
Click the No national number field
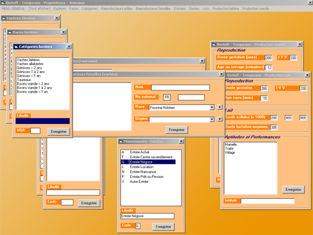[191, 98]
